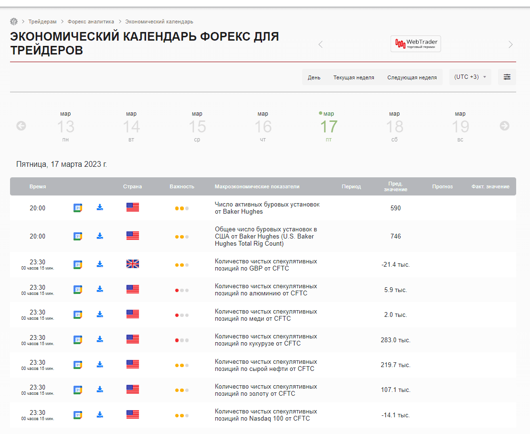Select March 14 Tuesday in date strip
This screenshot has width=530, height=434.
coord(131,127)
